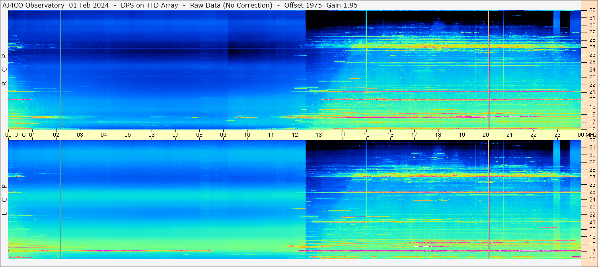Click the RCP panel label

click(x=5, y=70)
